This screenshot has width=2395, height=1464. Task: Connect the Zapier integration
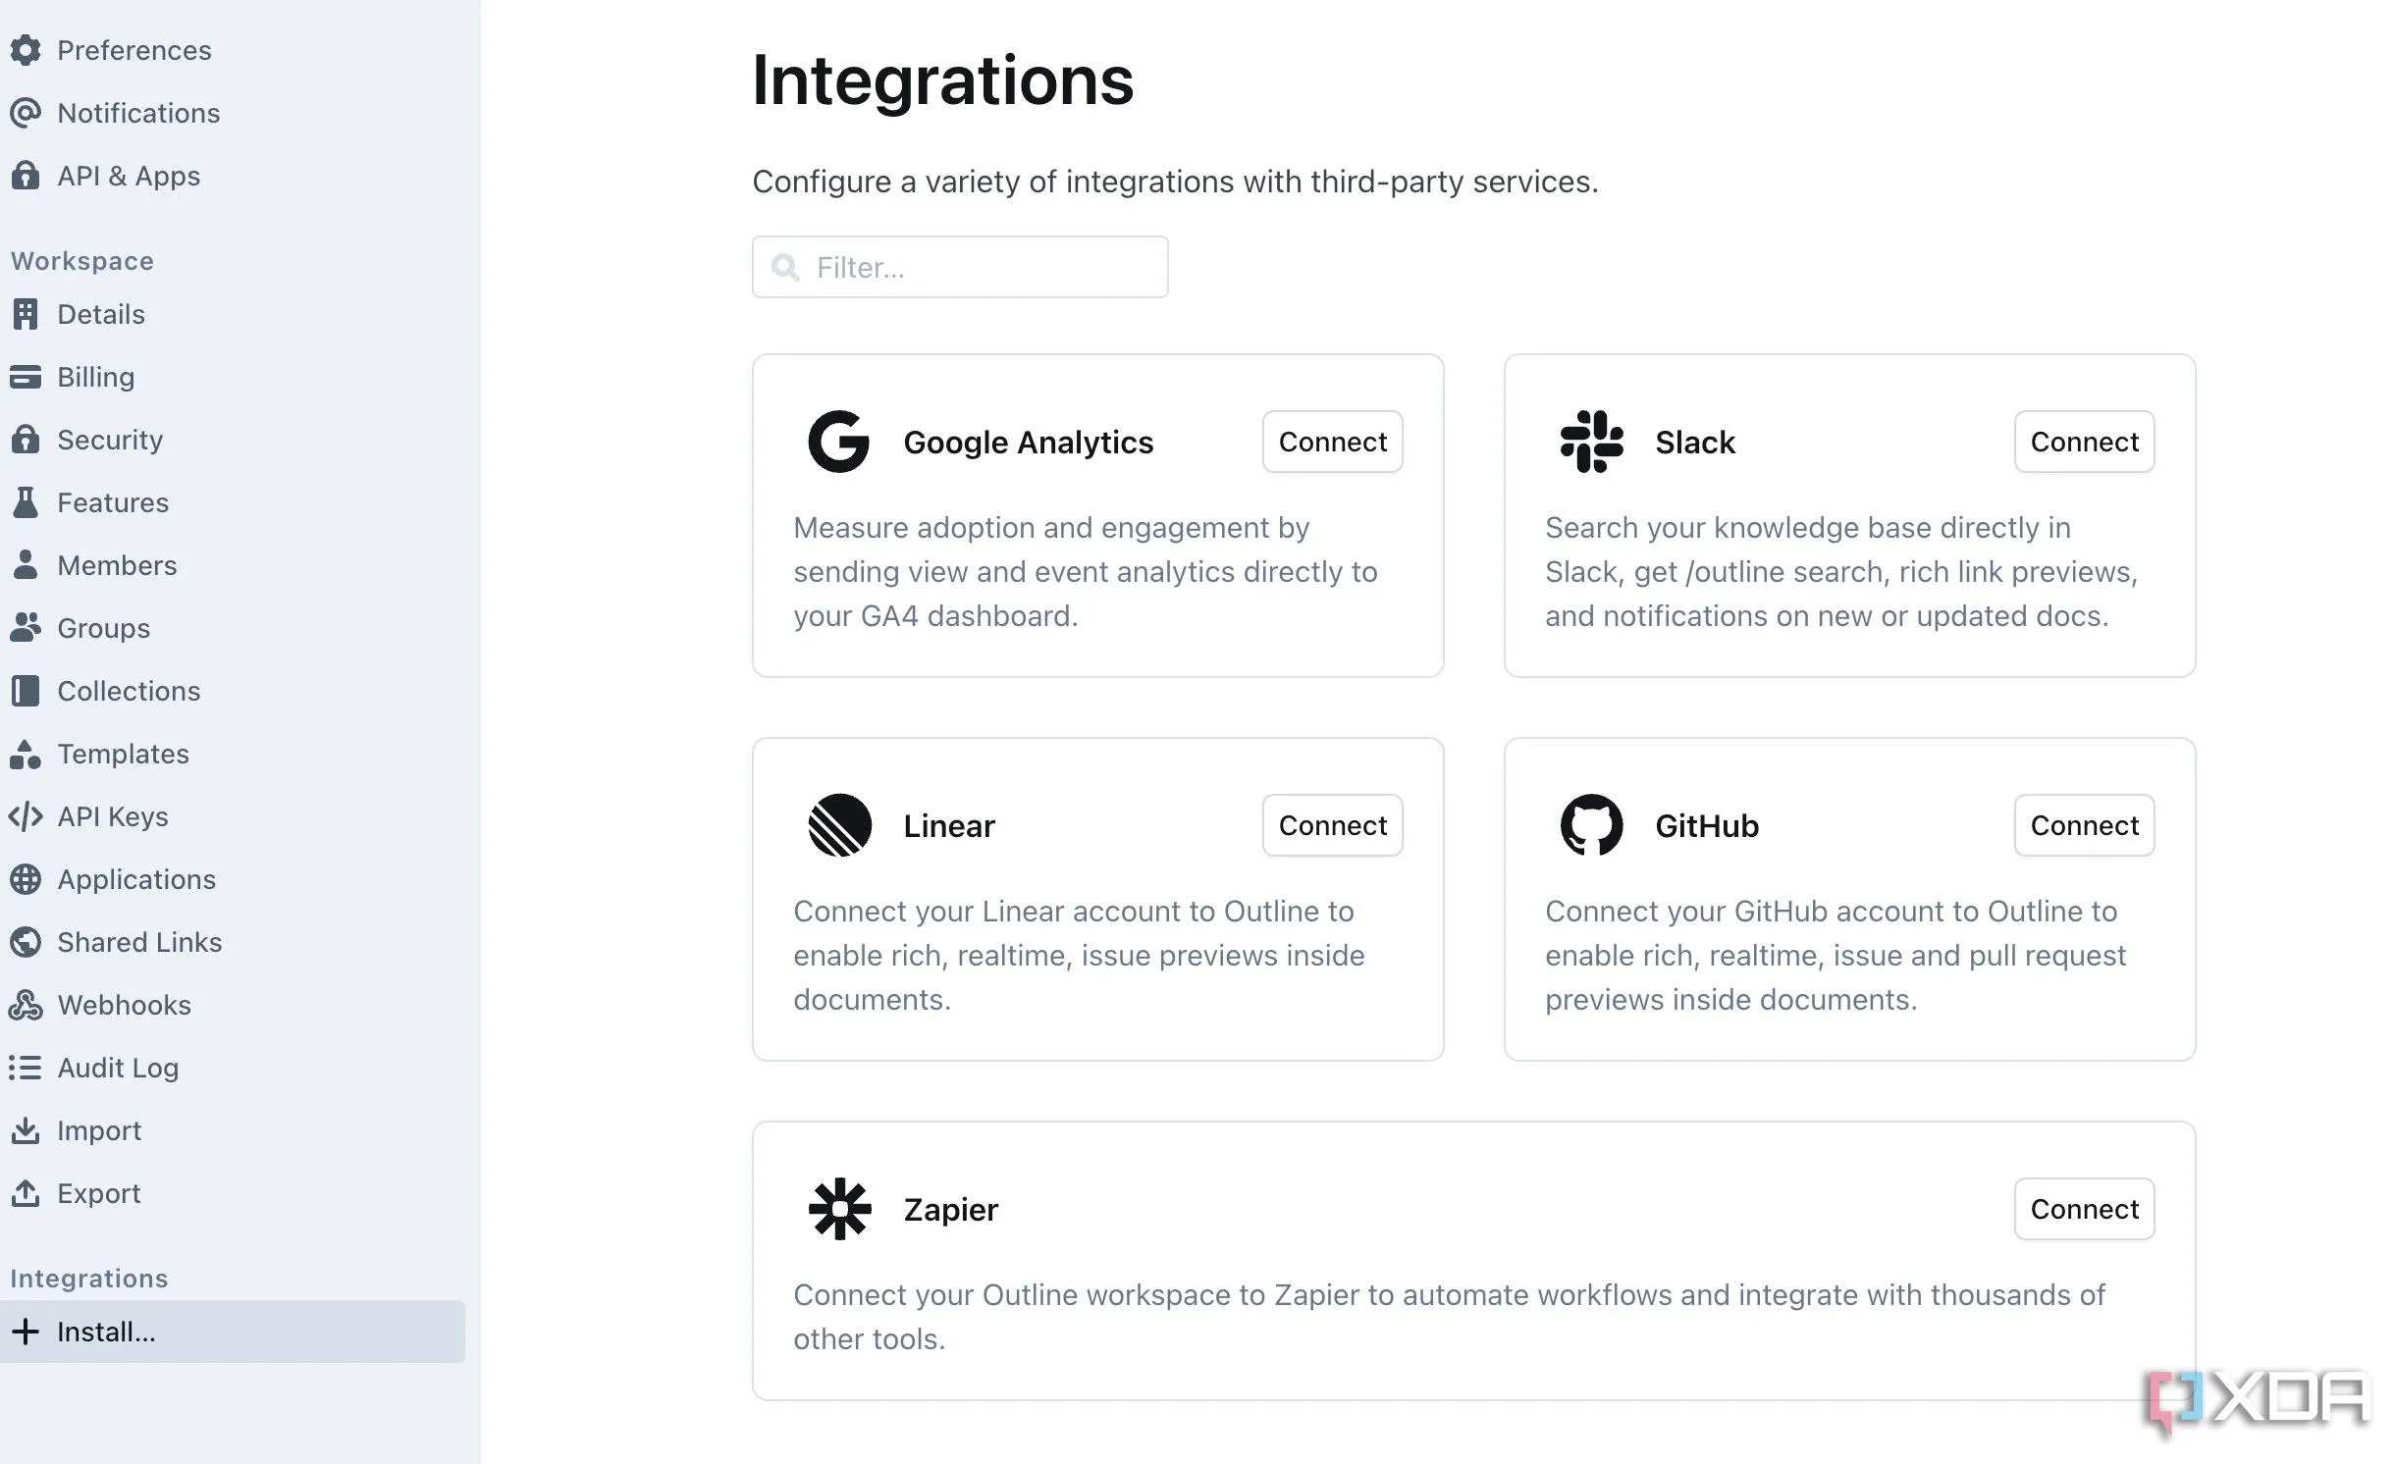(2084, 1209)
